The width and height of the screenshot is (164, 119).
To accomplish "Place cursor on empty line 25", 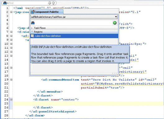I will (x=88, y=103).
